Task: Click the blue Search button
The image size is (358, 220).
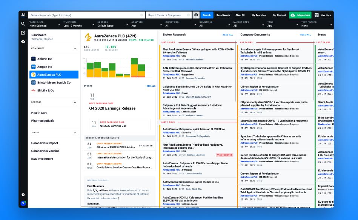Action: tap(207, 15)
